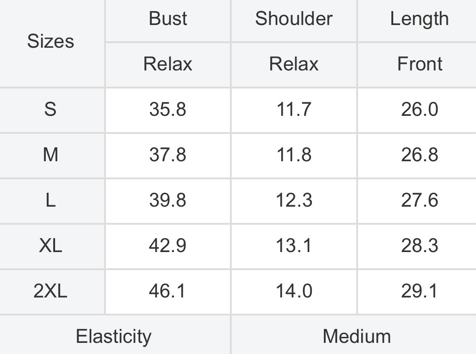Click the L size row label
Screen dimensions: 476x354
coord(51,201)
